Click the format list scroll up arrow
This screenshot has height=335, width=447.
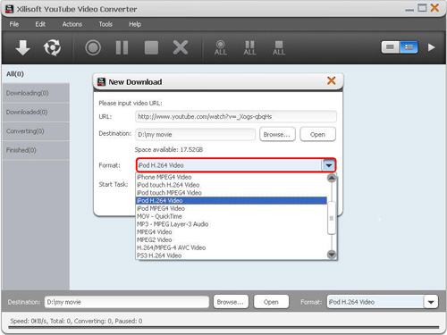[x=332, y=178]
